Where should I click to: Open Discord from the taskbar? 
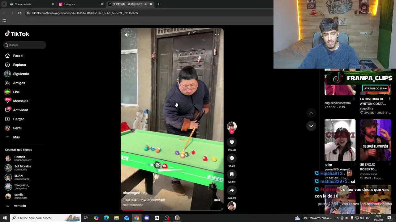coord(147,218)
